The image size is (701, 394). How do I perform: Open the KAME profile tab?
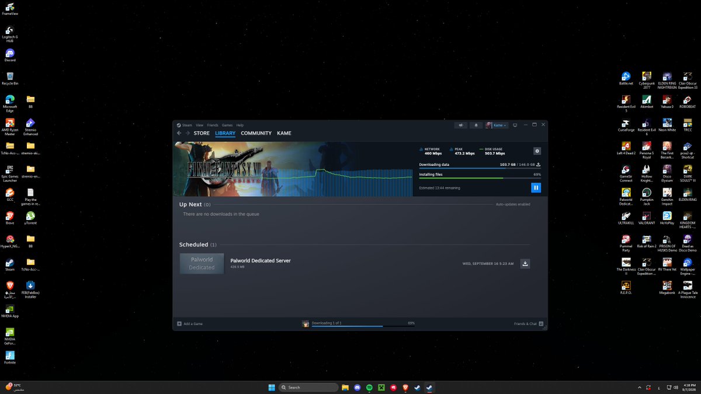pos(284,133)
